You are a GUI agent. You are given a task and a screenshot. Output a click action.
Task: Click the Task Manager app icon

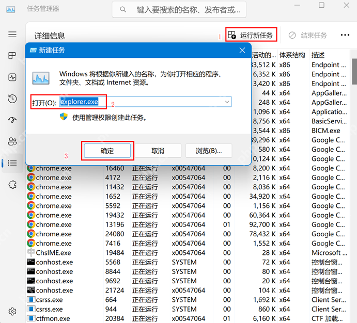click(x=11, y=9)
